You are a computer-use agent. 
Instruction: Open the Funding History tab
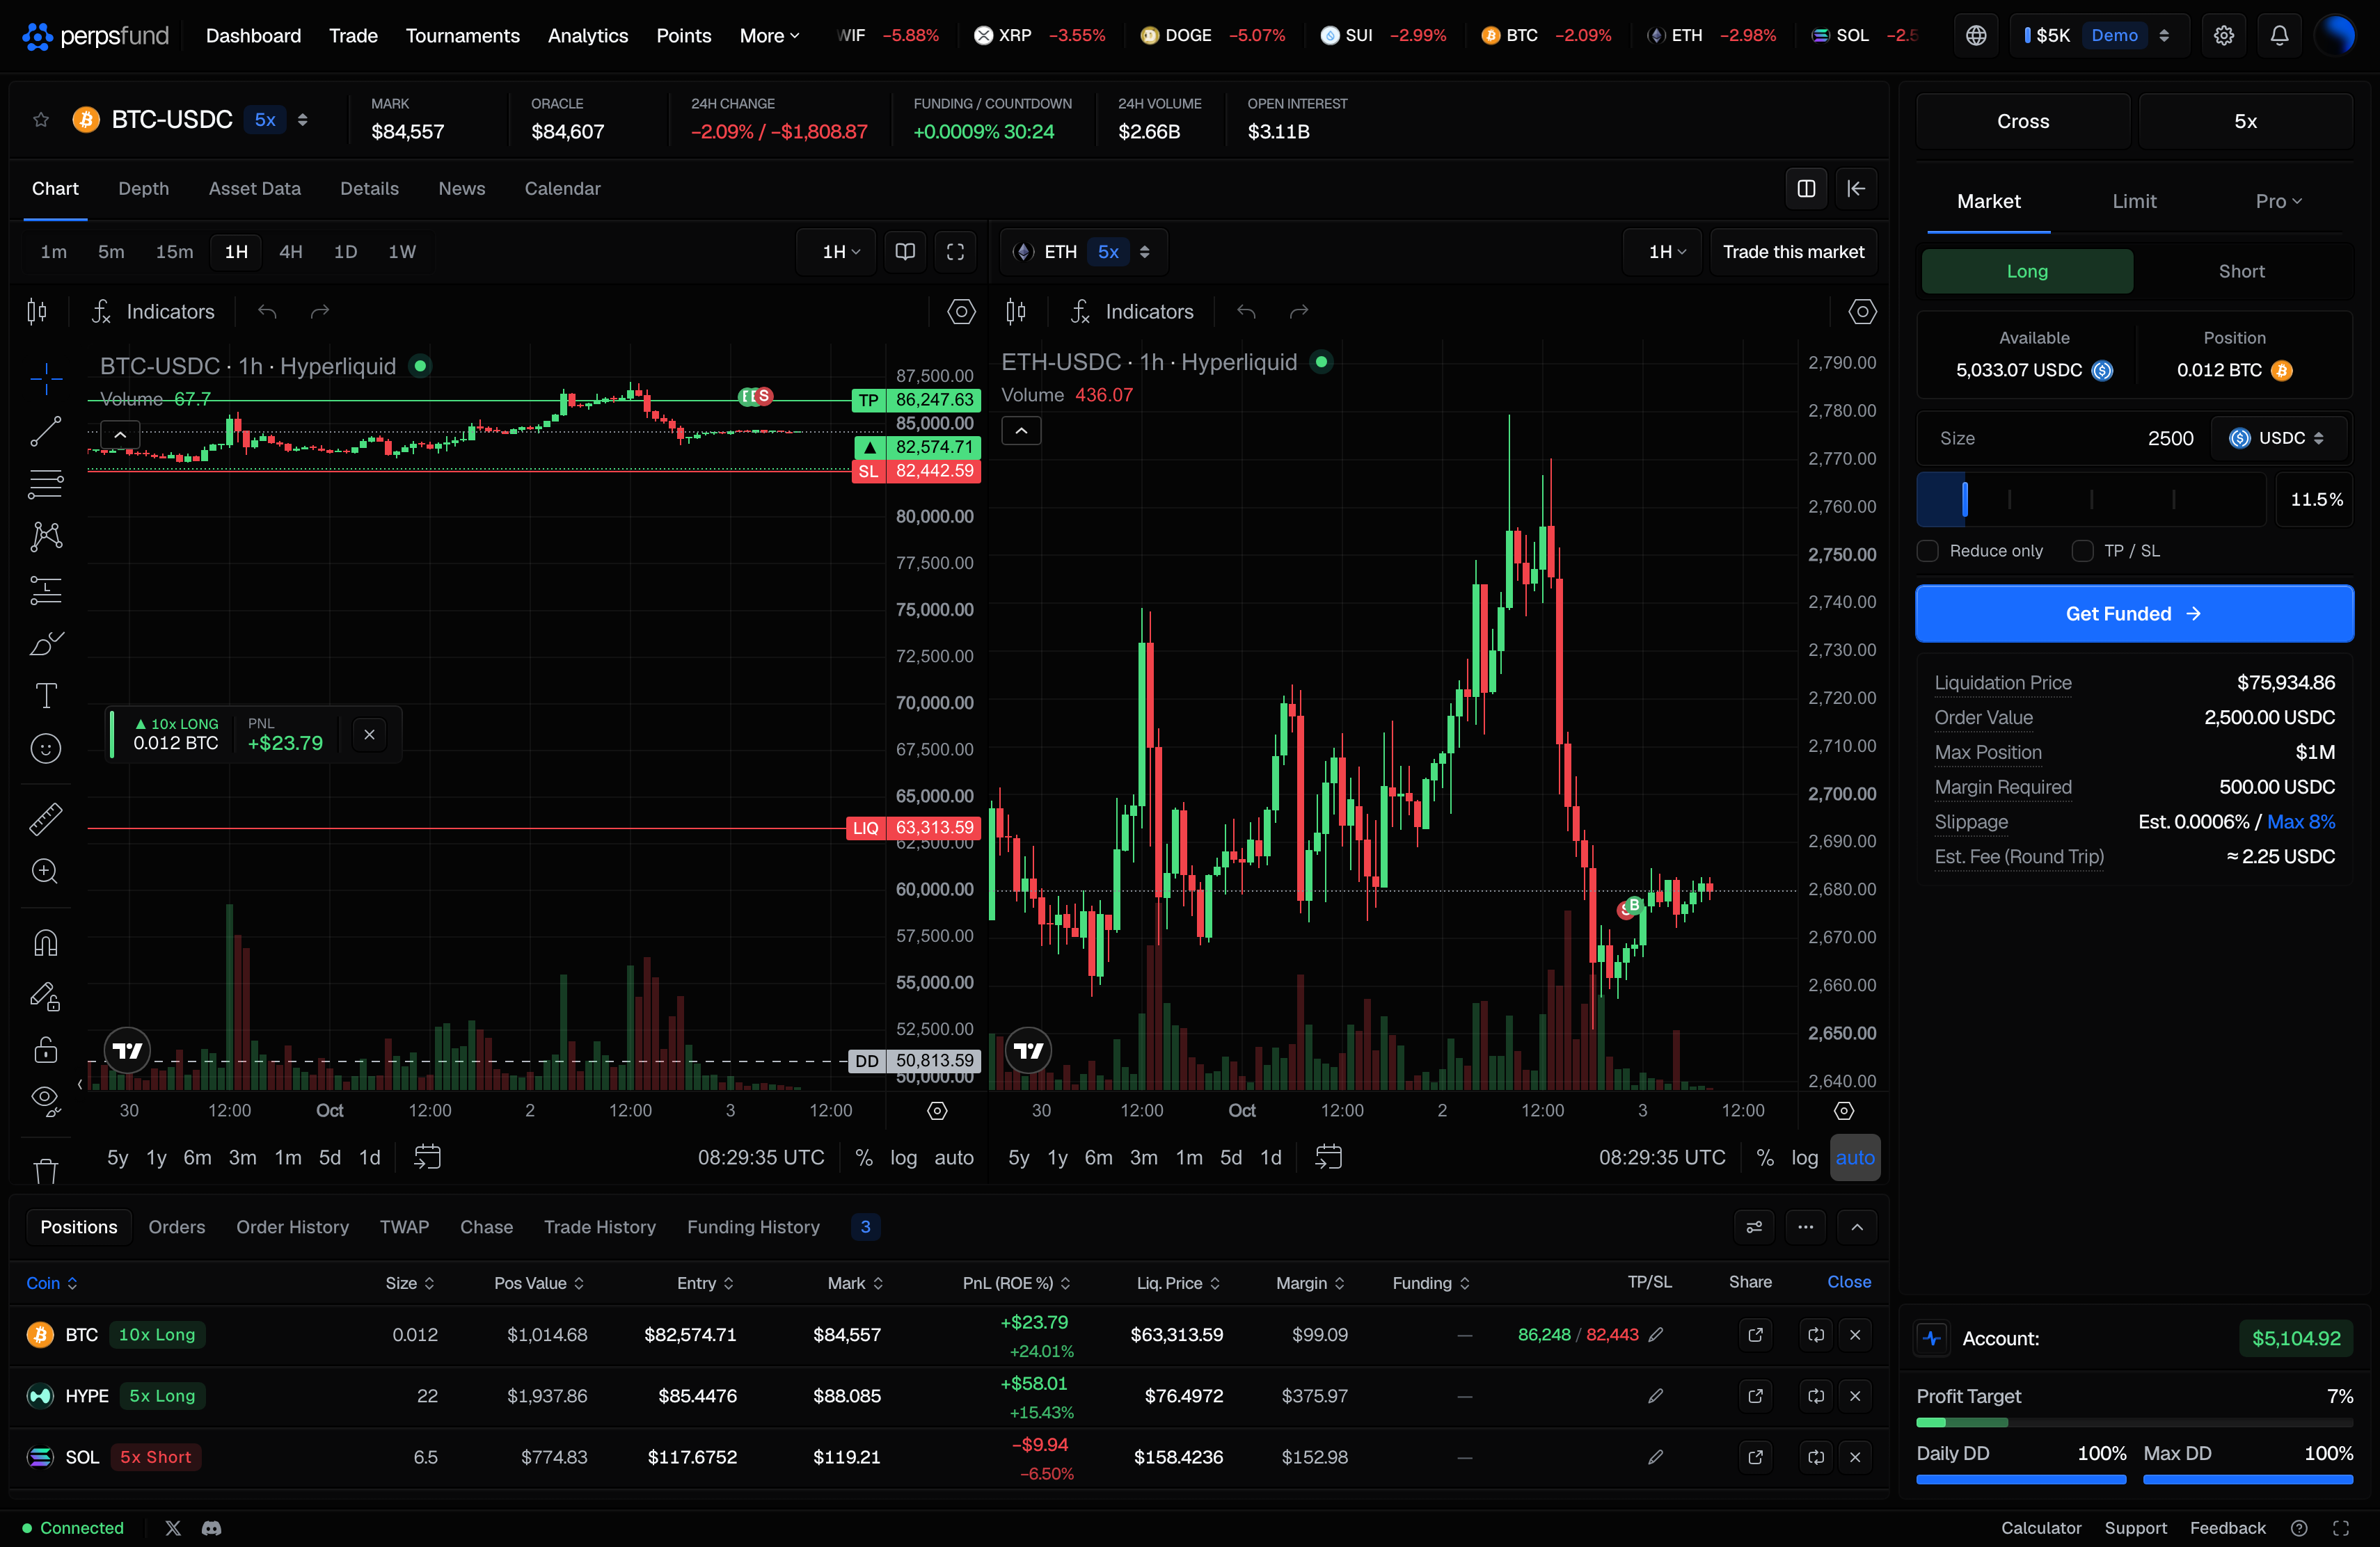pos(753,1227)
